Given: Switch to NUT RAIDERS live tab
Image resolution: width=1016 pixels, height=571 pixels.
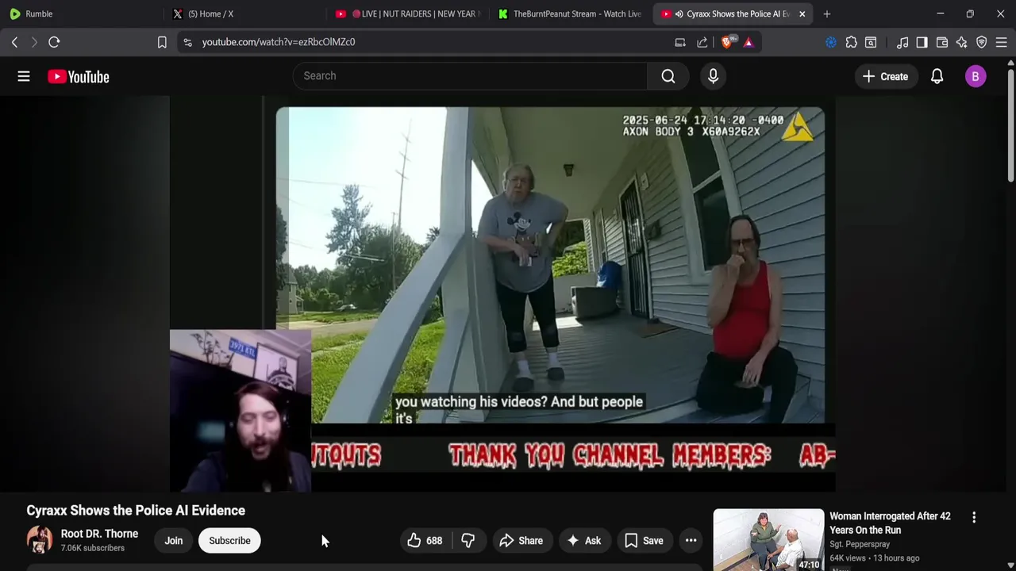Looking at the screenshot, I should pyautogui.click(x=407, y=13).
